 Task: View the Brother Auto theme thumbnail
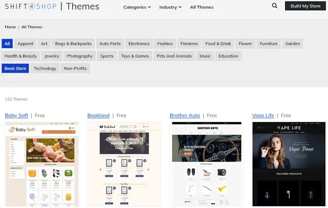click(x=207, y=164)
